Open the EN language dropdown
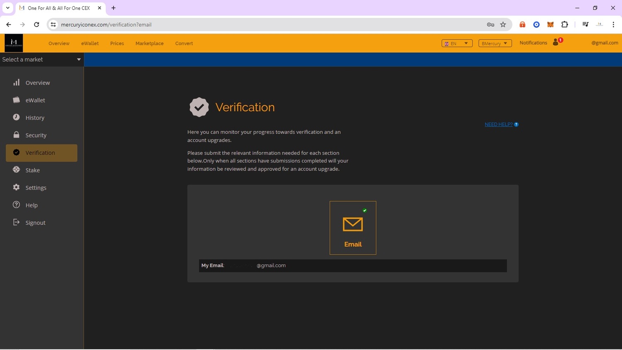 pyautogui.click(x=457, y=43)
